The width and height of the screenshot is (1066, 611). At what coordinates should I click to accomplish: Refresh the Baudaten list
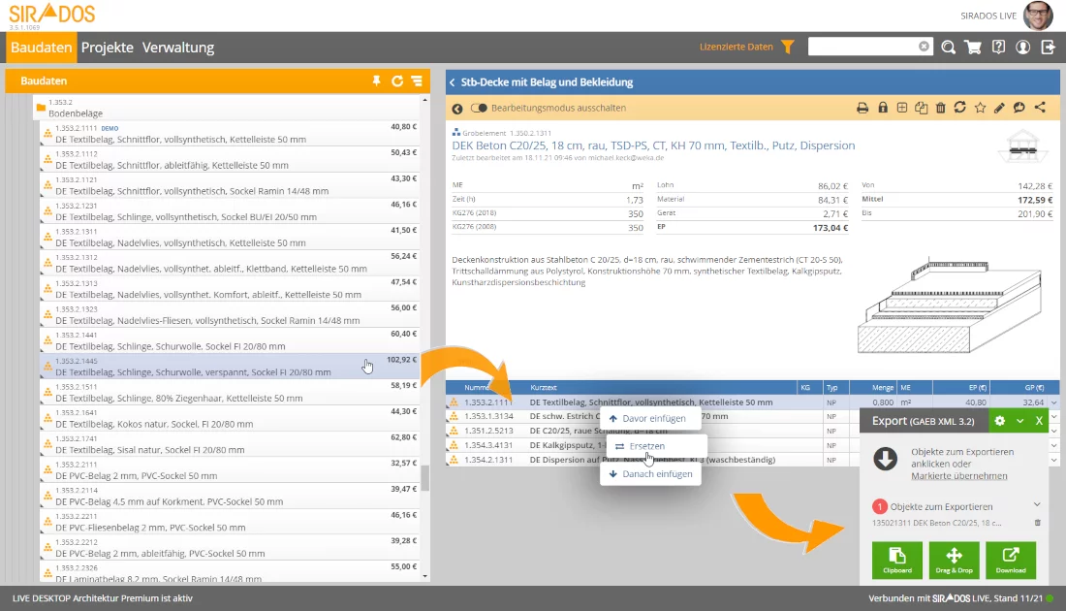[x=397, y=81]
